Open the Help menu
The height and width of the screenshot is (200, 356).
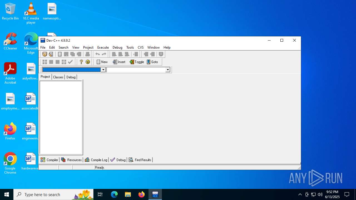point(167,47)
